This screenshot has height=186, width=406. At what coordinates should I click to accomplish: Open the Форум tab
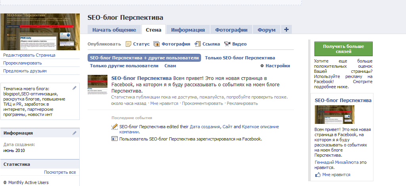pos(266,30)
